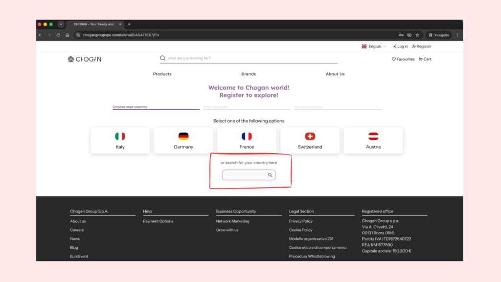
Task: Open Favourites with the heart icon
Action: (x=403, y=59)
